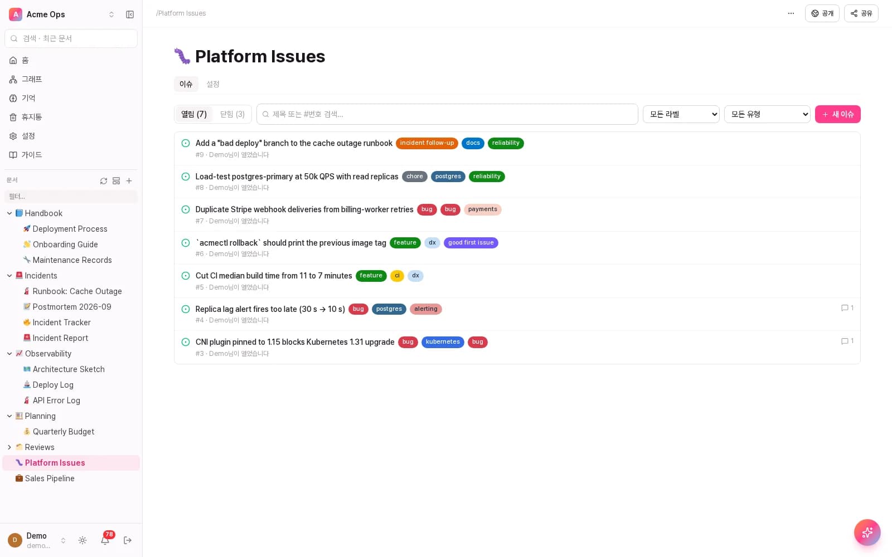This screenshot has width=892, height=557.
Task: Open the Sales Pipeline document
Action: 50,478
